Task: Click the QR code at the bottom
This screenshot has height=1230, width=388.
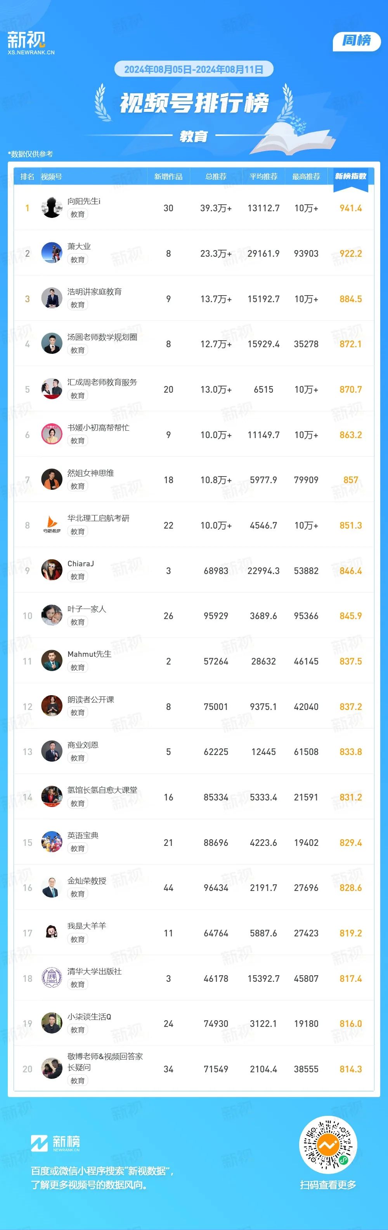Action: pyautogui.click(x=328, y=1145)
